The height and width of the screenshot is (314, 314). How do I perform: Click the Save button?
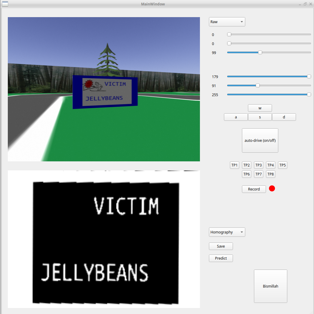point(221,246)
